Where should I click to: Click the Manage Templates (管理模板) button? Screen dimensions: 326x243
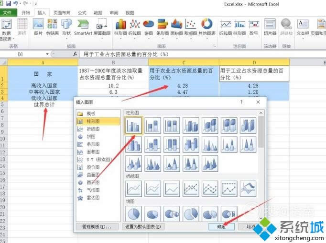pos(97,227)
